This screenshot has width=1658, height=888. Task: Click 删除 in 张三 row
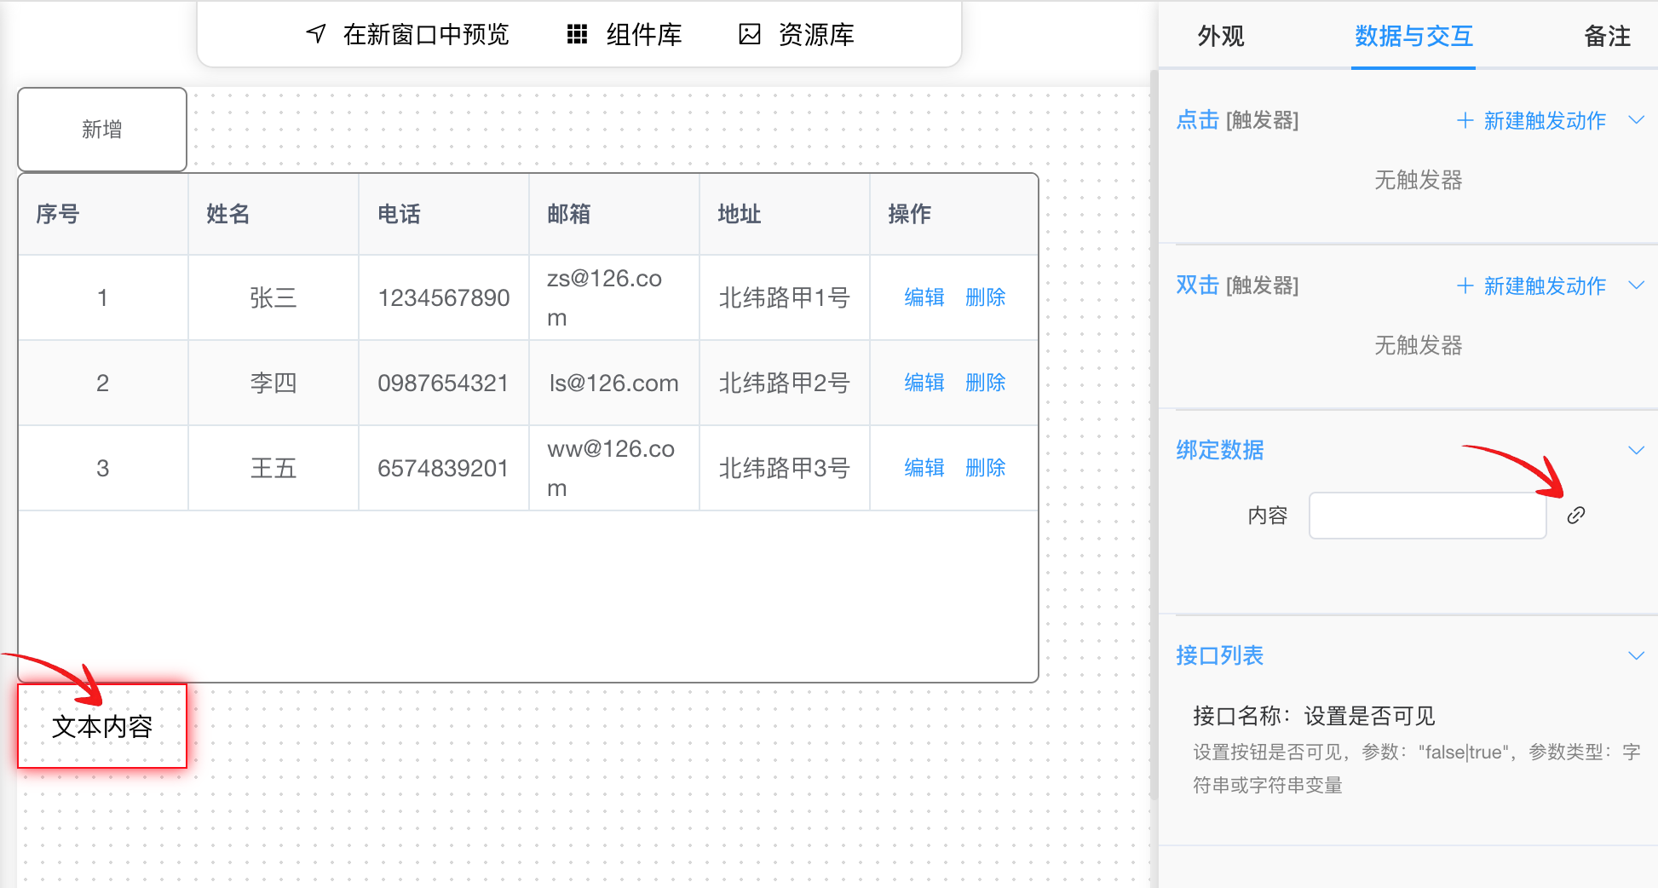(986, 297)
